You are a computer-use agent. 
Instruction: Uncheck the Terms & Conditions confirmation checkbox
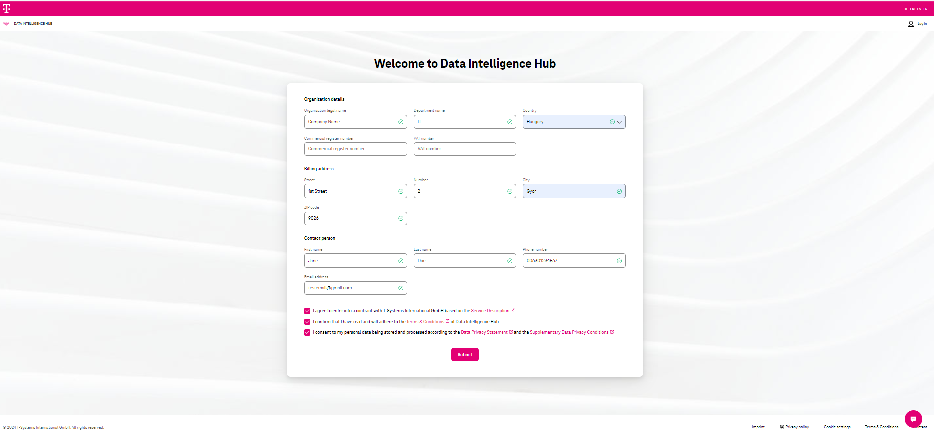(x=307, y=322)
